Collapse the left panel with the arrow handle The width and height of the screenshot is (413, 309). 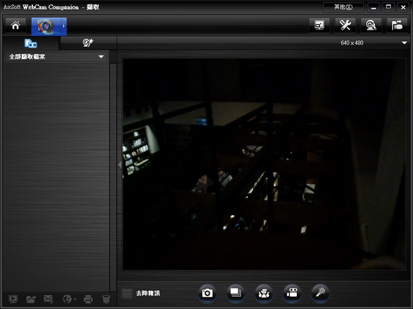pos(119,165)
